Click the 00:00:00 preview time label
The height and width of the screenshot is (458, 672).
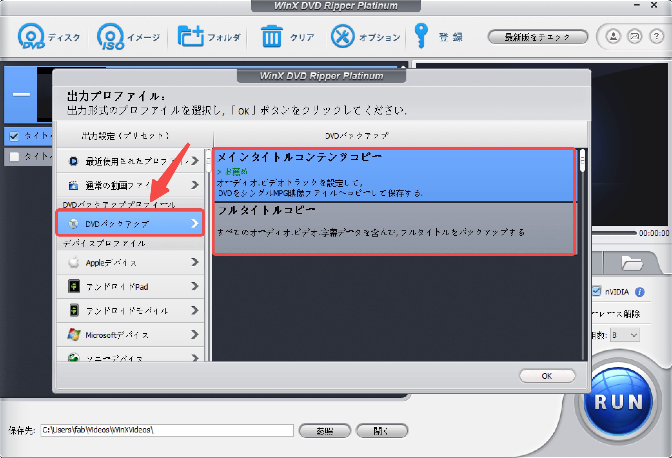click(x=654, y=233)
